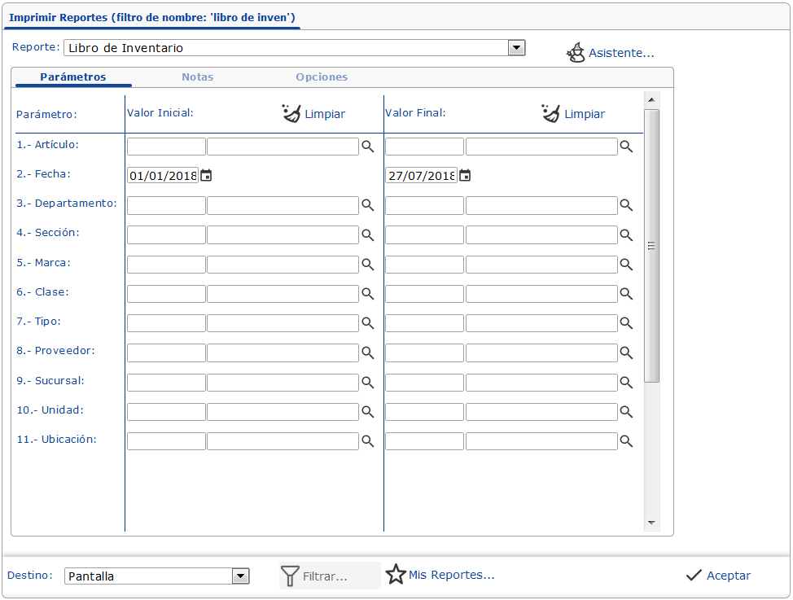
Task: Search final Departamento with magnifier icon
Action: 626,205
